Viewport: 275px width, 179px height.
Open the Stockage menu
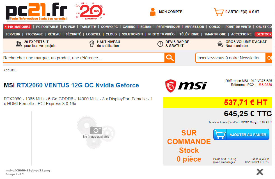click(x=34, y=34)
